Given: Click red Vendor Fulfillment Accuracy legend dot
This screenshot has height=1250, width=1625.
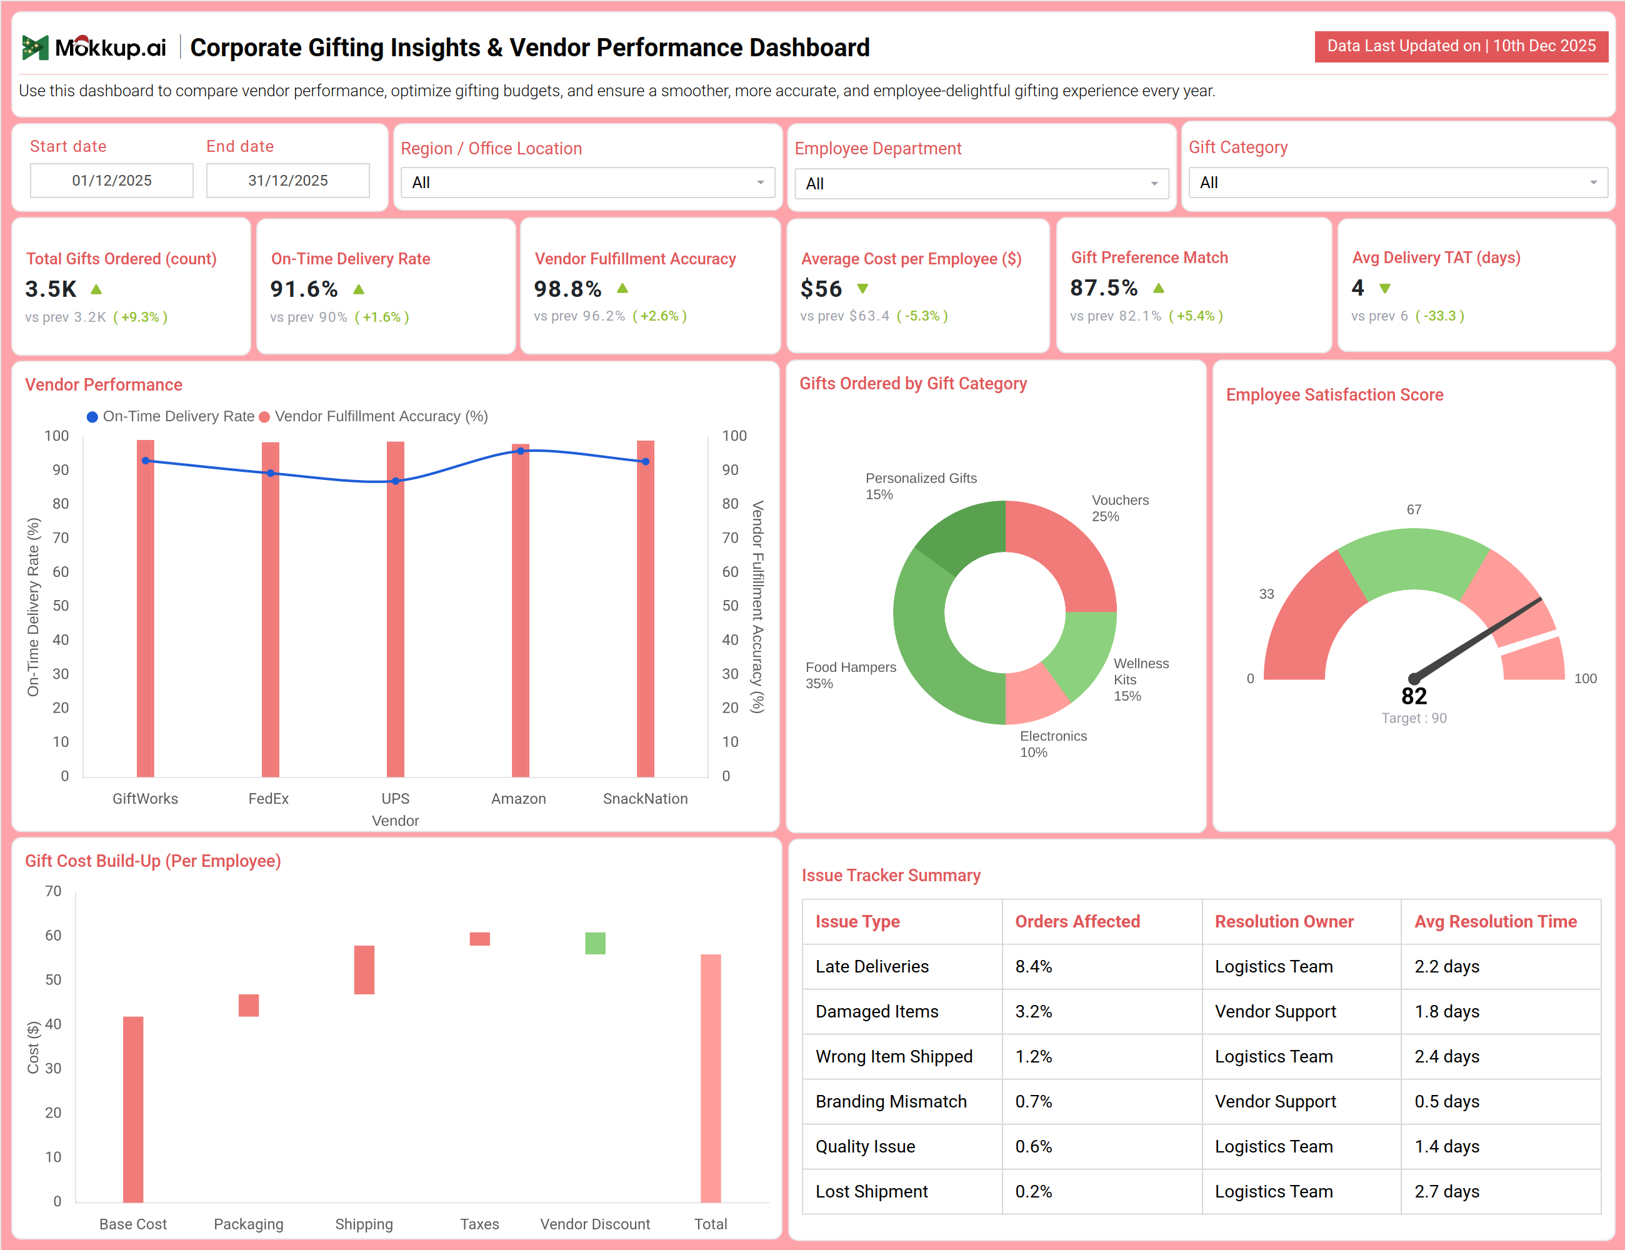Looking at the screenshot, I should pyautogui.click(x=264, y=417).
